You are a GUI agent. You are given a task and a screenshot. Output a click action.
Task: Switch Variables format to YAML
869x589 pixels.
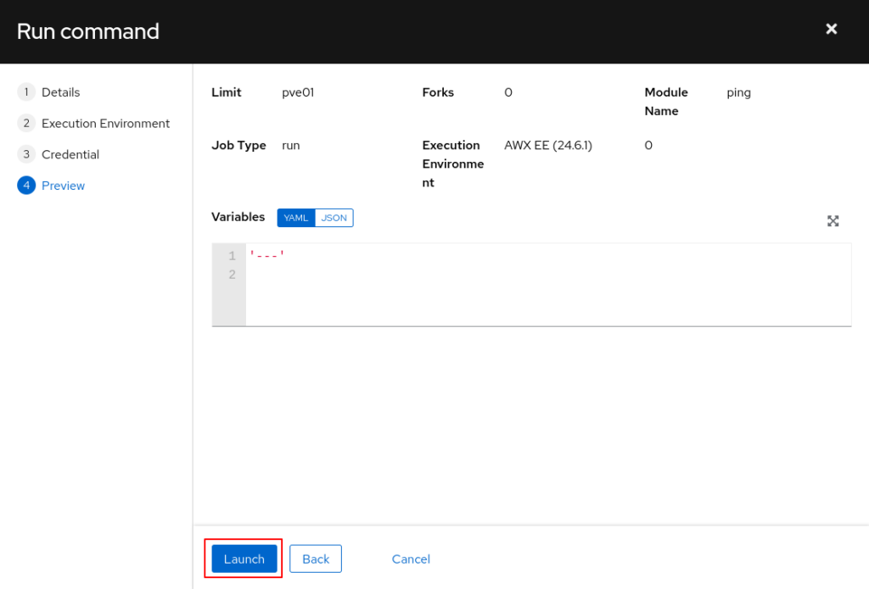point(296,218)
